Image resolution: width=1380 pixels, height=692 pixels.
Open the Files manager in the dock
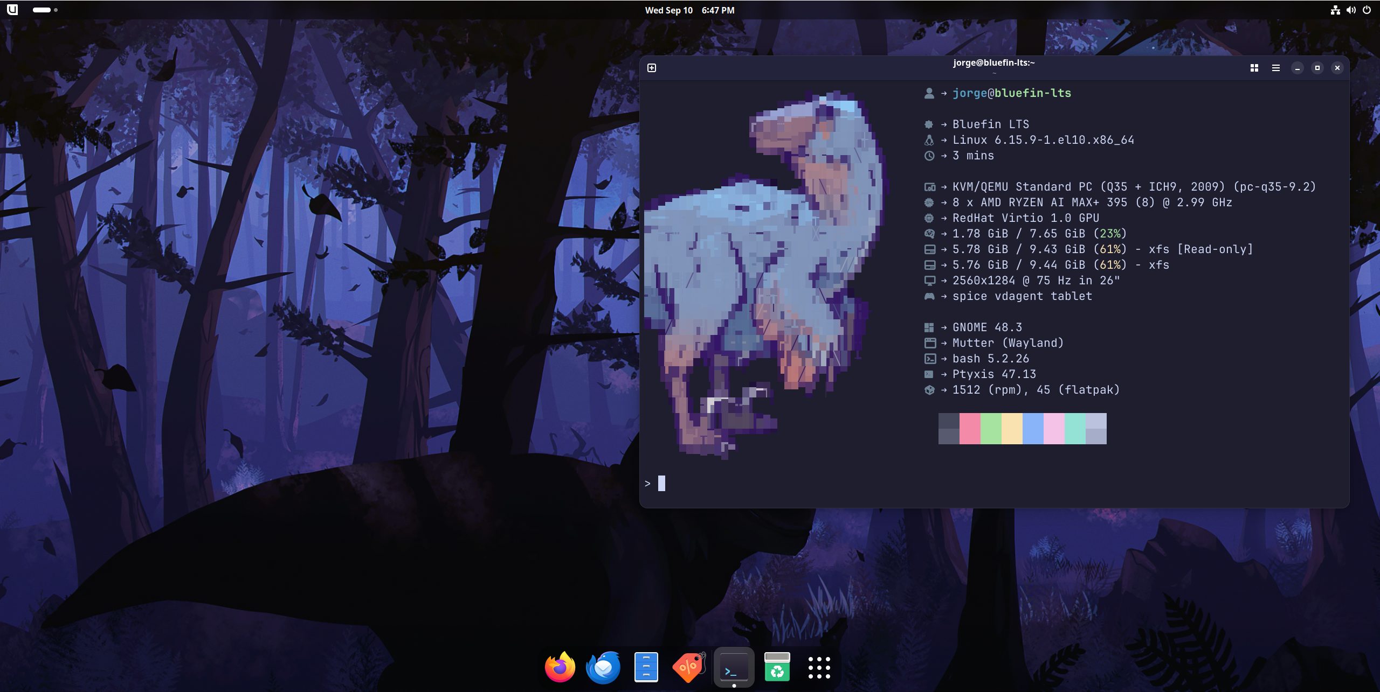point(646,668)
